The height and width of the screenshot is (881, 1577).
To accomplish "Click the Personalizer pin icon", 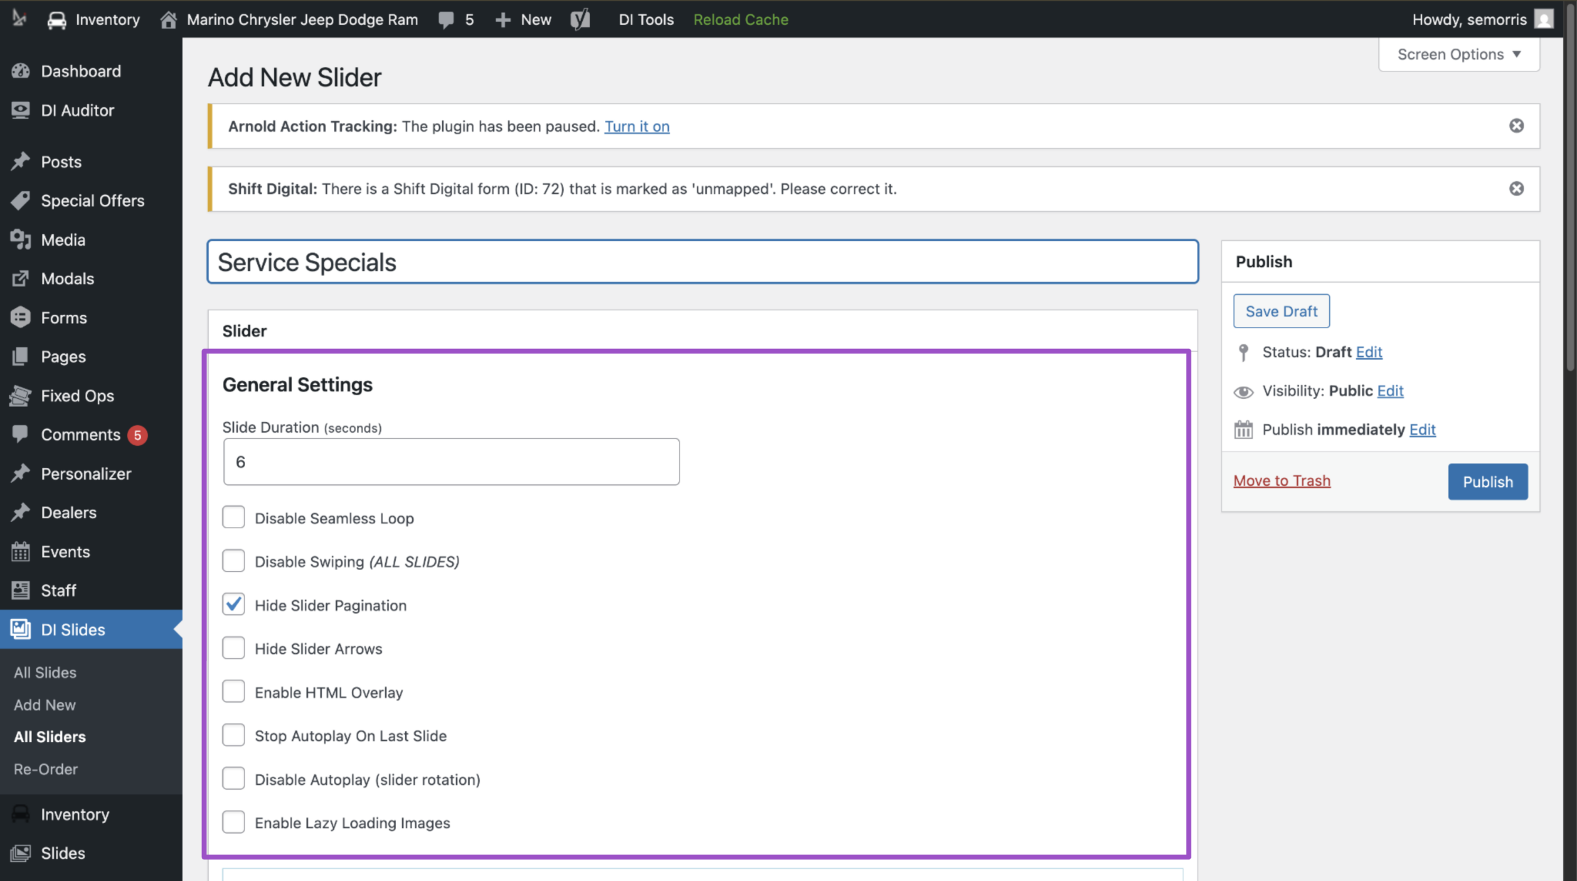I will click(x=20, y=473).
